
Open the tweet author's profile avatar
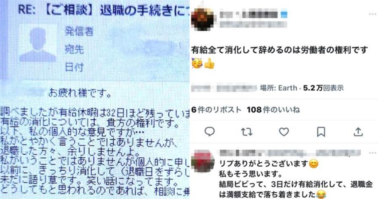pos(203,19)
